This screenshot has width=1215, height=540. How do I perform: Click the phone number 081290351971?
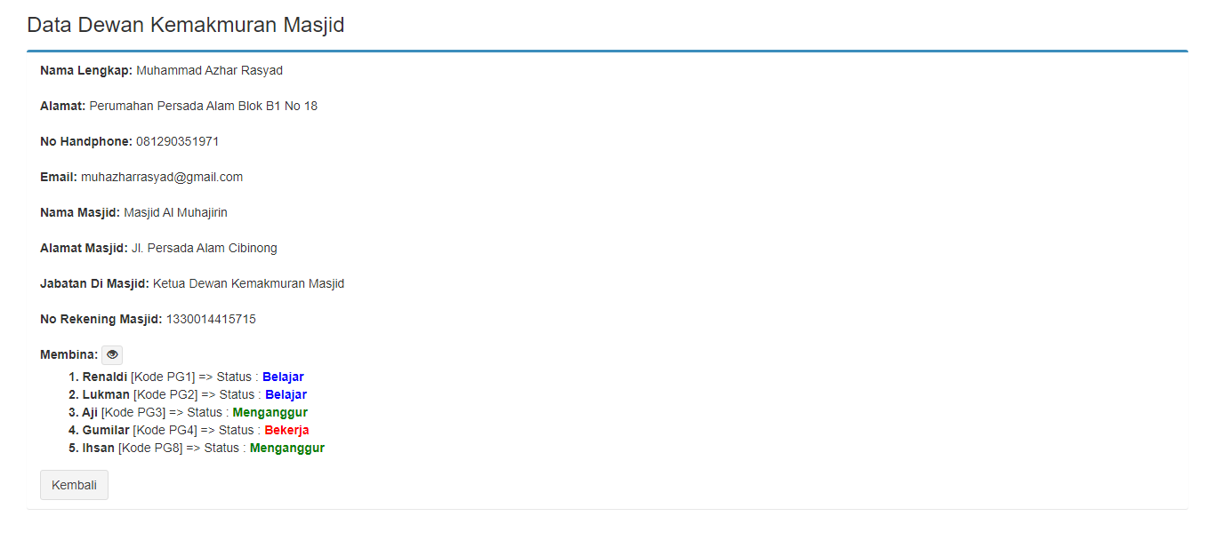click(x=177, y=141)
